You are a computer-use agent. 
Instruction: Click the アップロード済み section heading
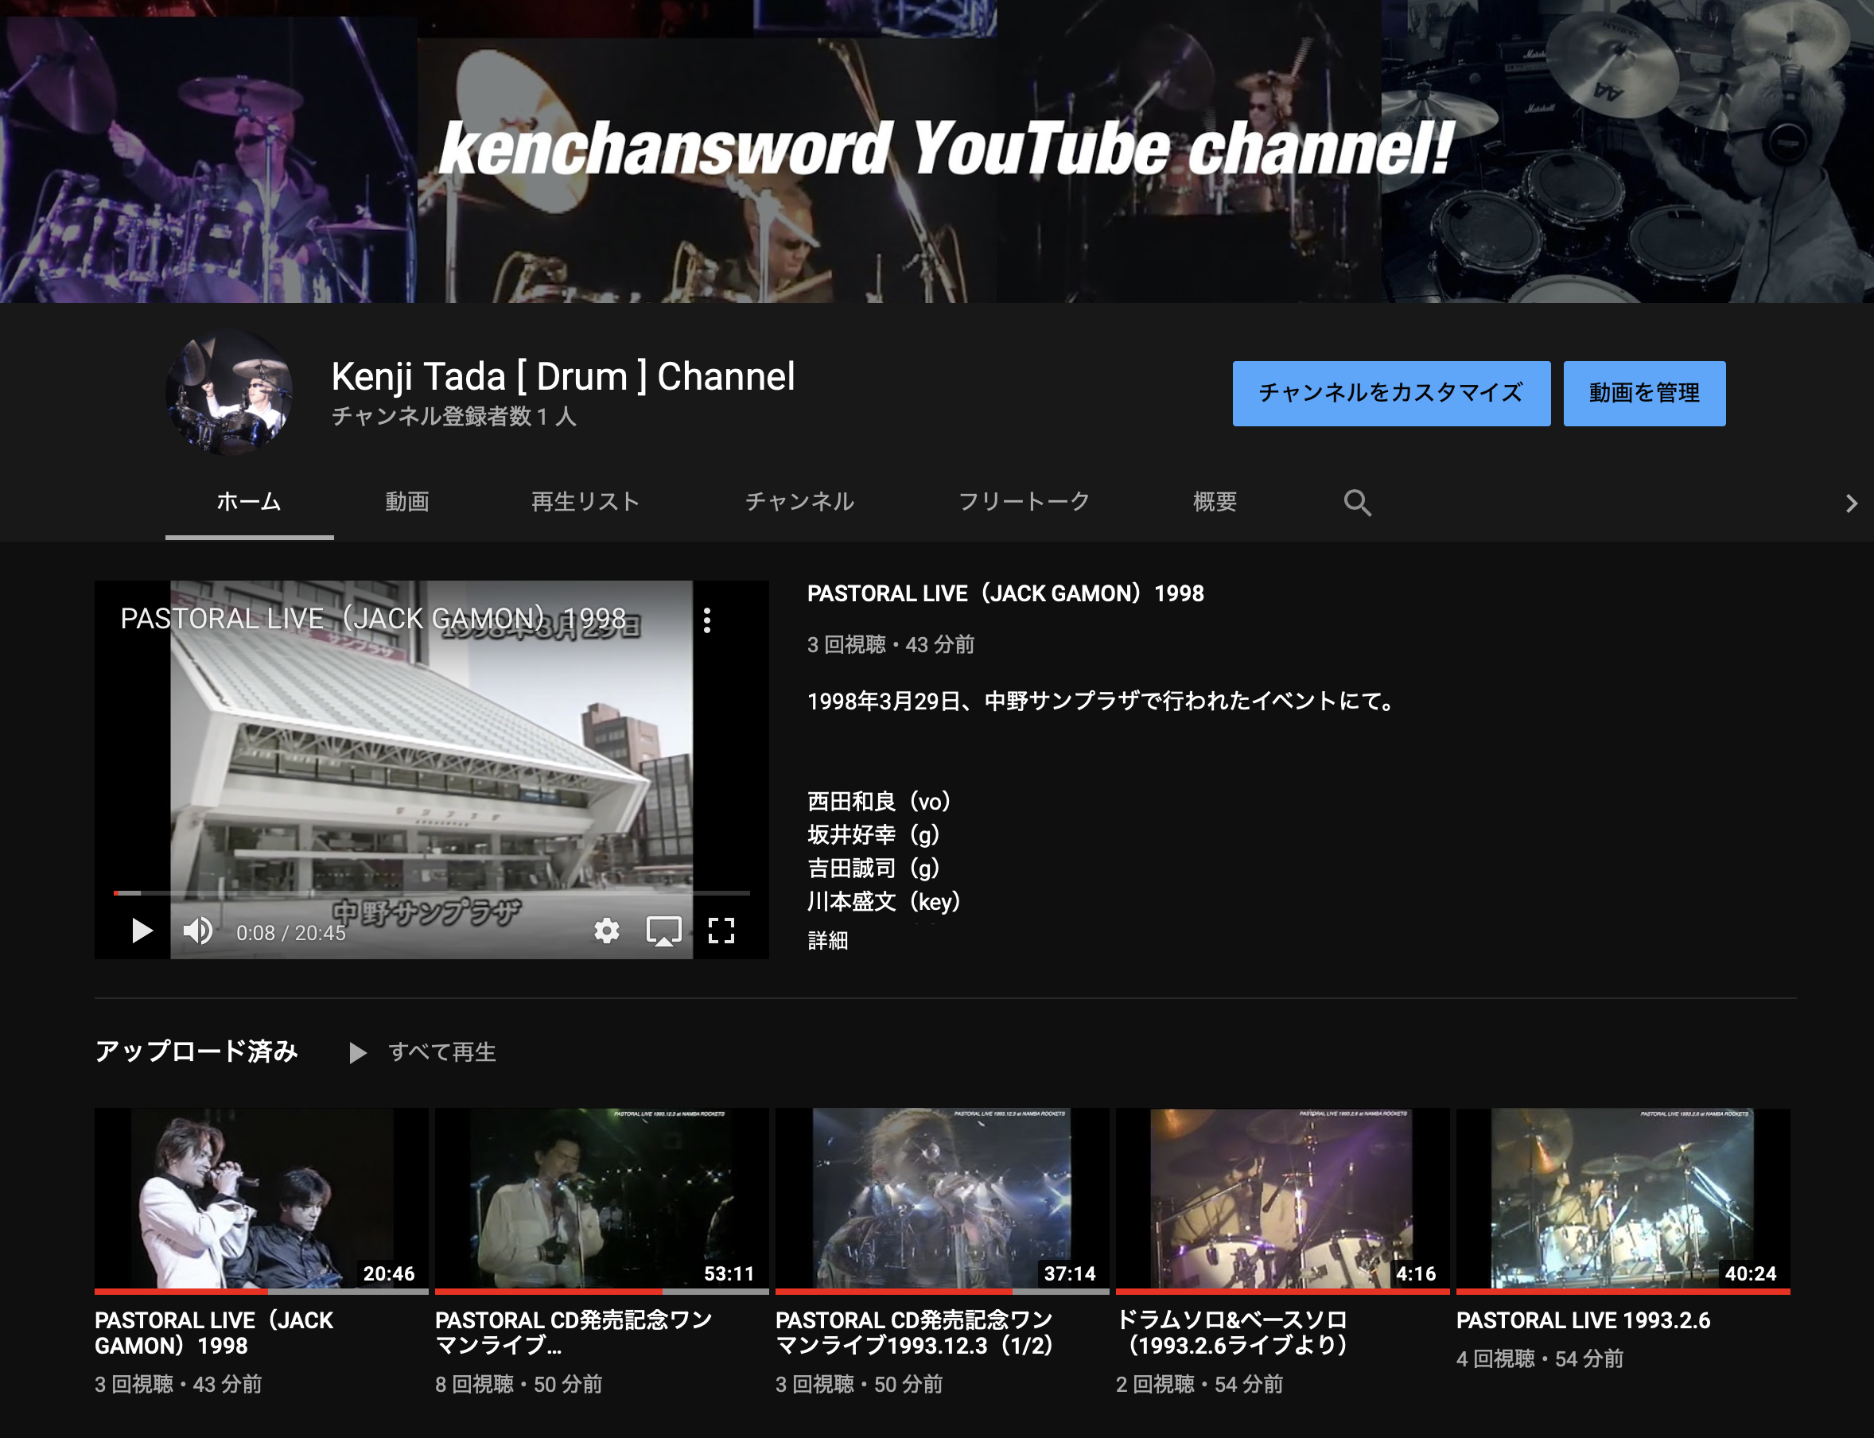(196, 1051)
